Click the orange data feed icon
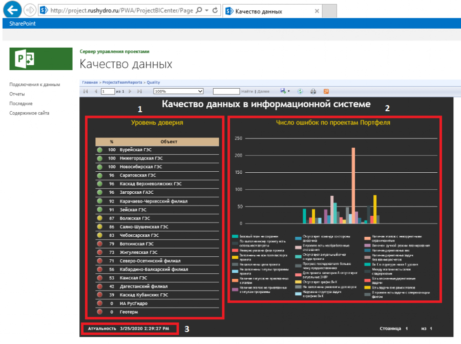This screenshot has width=461, height=344. pyautogui.click(x=326, y=91)
